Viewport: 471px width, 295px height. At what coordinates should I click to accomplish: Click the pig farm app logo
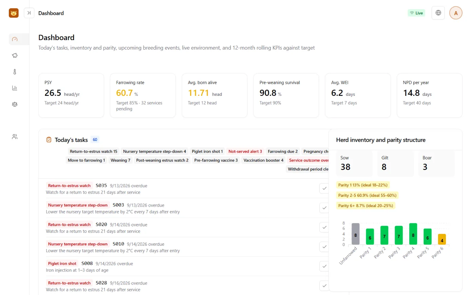tap(14, 13)
